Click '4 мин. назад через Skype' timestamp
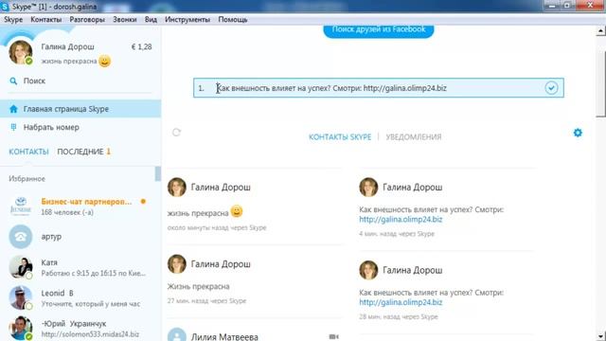This screenshot has width=606, height=341. pyautogui.click(x=397, y=234)
